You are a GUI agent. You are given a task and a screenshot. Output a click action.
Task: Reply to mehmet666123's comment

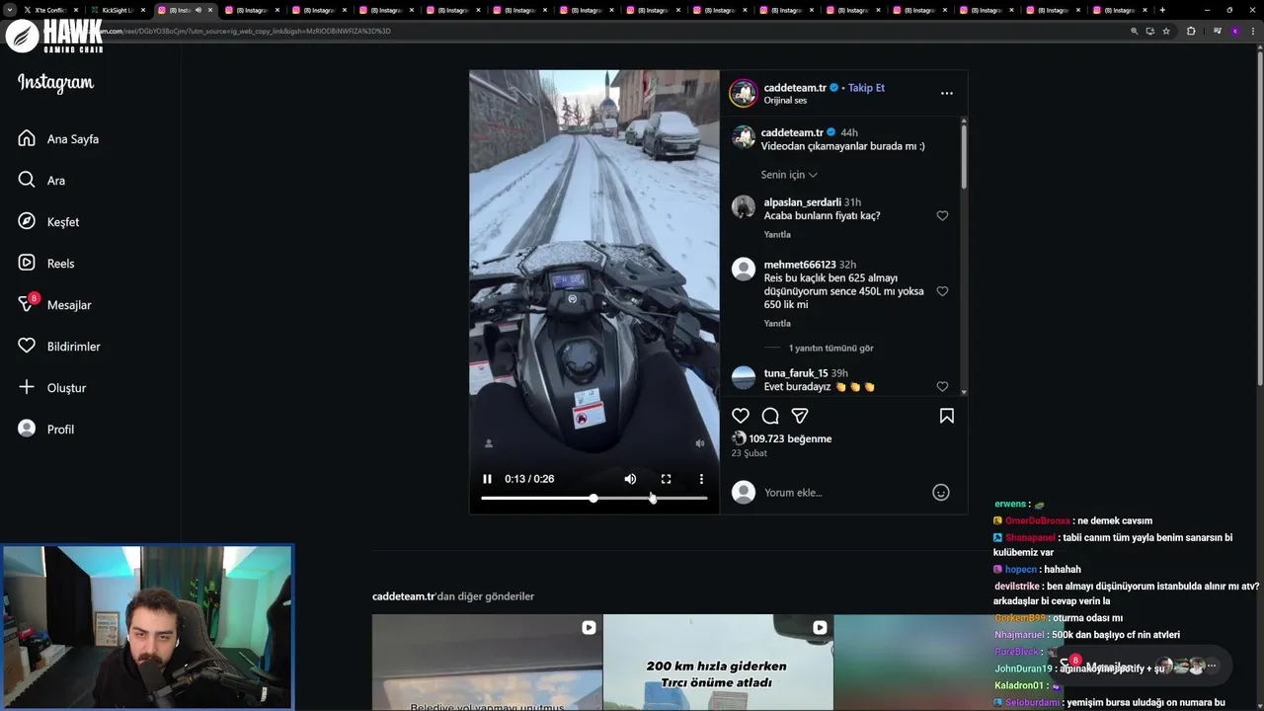[x=777, y=324]
